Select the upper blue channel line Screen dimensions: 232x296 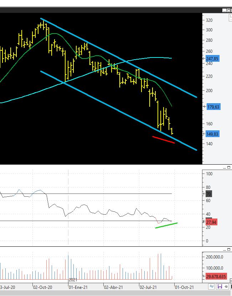tap(119, 58)
